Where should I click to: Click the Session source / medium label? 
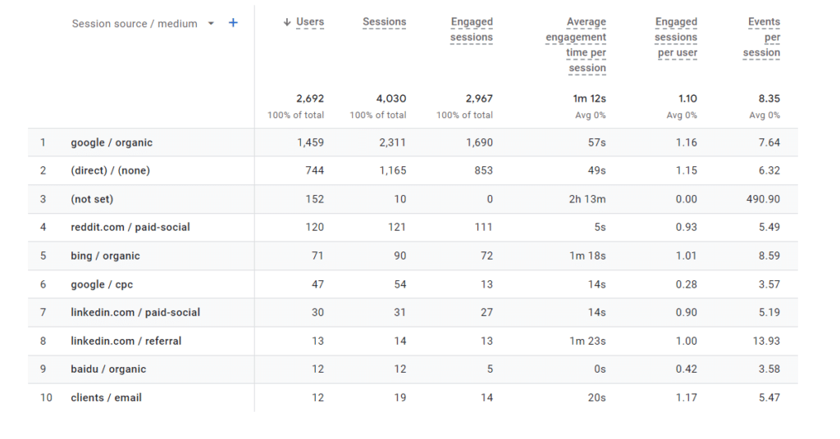click(135, 24)
